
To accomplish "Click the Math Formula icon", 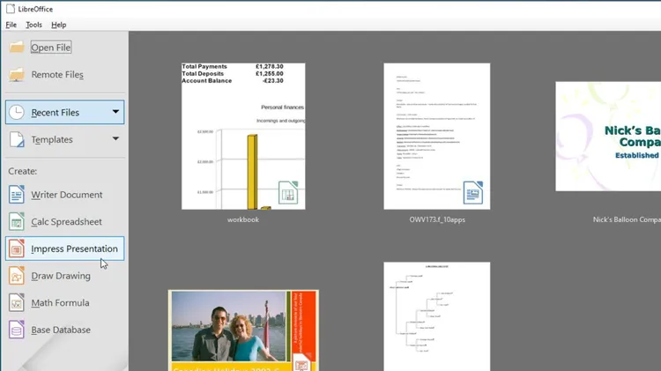I will (x=17, y=302).
